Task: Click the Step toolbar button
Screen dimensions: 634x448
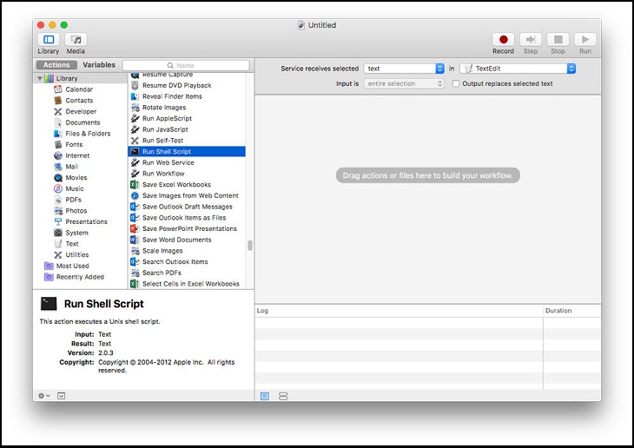Action: point(531,40)
